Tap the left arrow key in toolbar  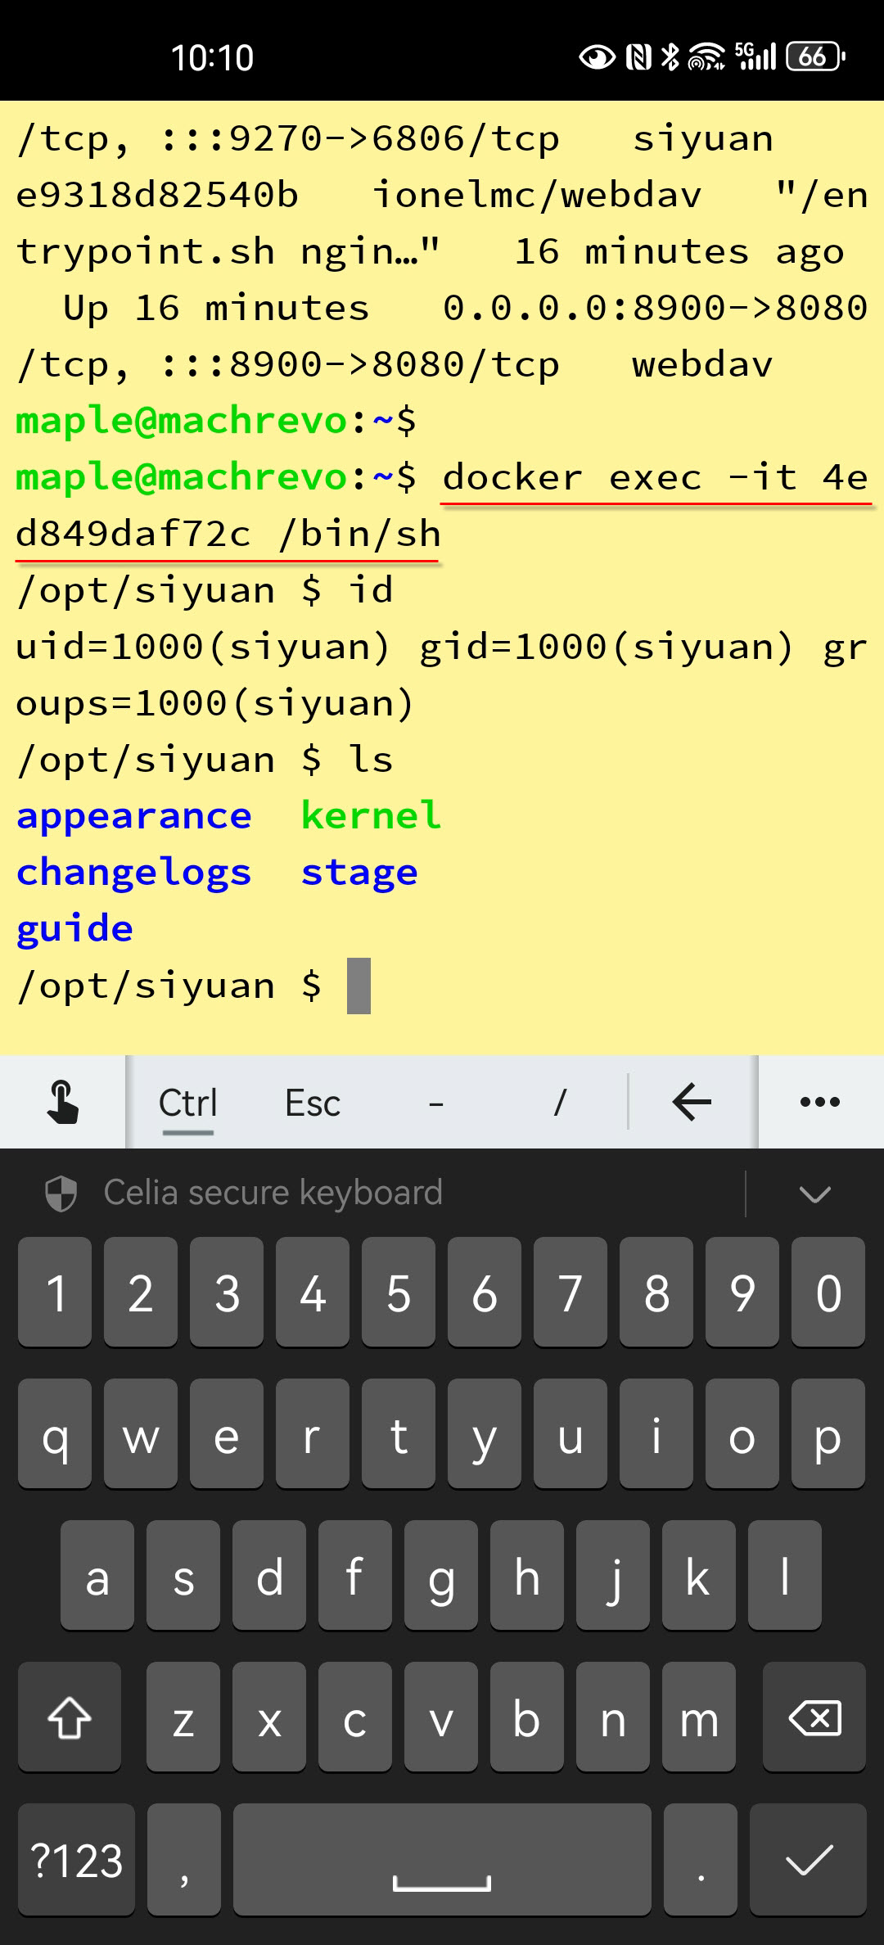coord(692,1102)
